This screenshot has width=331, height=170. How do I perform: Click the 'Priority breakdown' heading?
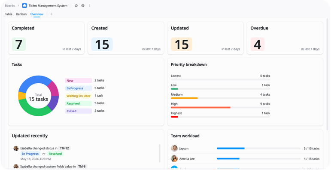[189, 64]
